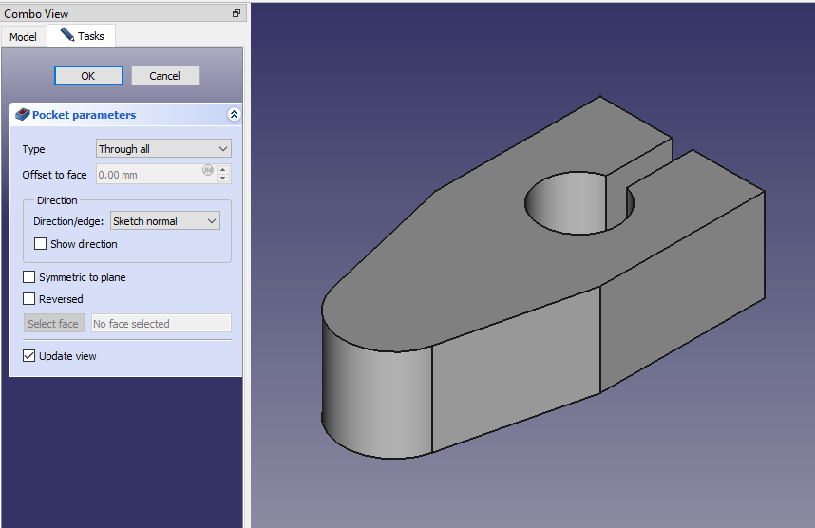815x528 pixels.
Task: Select the Tasks tab
Action: tap(82, 36)
